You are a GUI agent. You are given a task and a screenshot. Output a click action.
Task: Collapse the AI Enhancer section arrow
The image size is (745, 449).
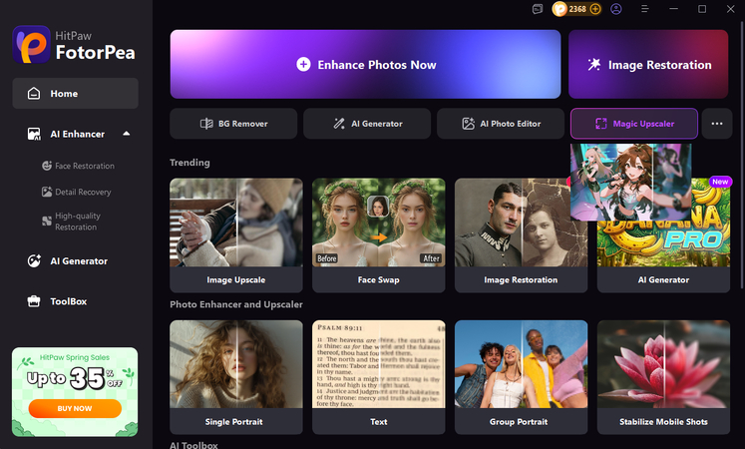tap(127, 134)
